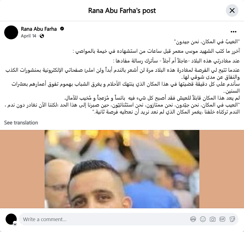Image resolution: width=244 pixels, height=232 pixels.
Task: Click the See translation link
Action: point(21,123)
